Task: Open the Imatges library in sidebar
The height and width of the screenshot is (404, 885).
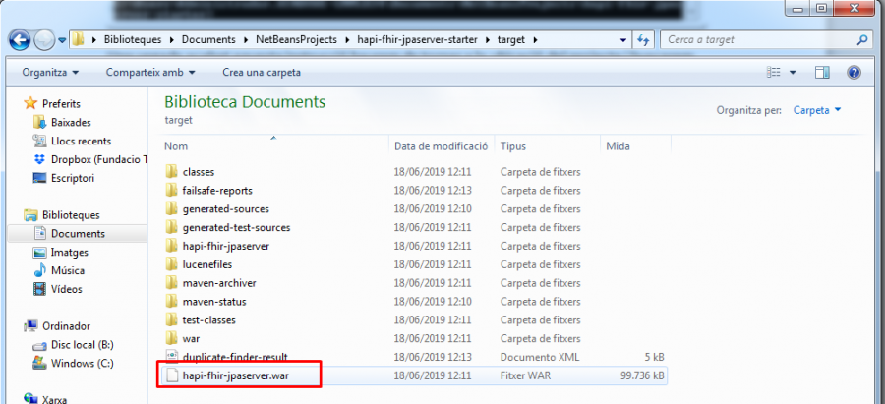Action: pos(69,252)
